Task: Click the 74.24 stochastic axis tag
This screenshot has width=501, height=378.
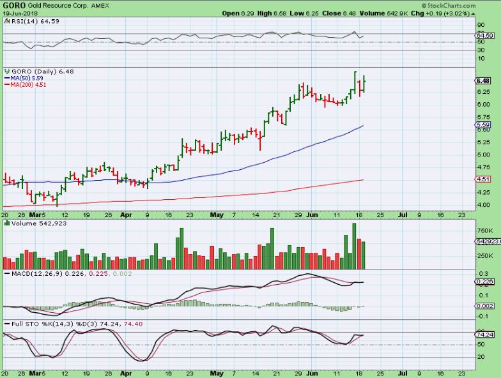Action: (x=485, y=335)
